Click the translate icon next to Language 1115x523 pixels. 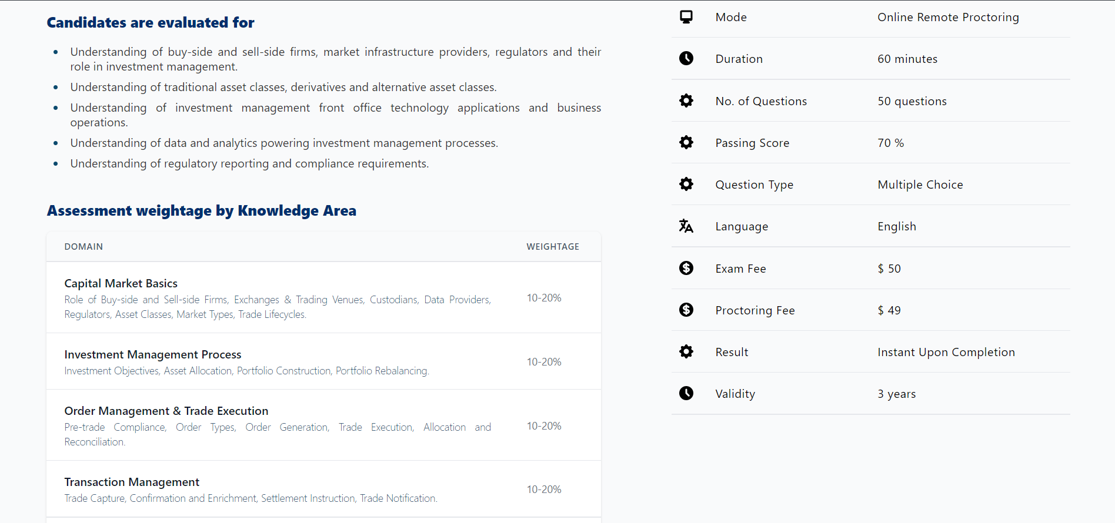pyautogui.click(x=686, y=226)
